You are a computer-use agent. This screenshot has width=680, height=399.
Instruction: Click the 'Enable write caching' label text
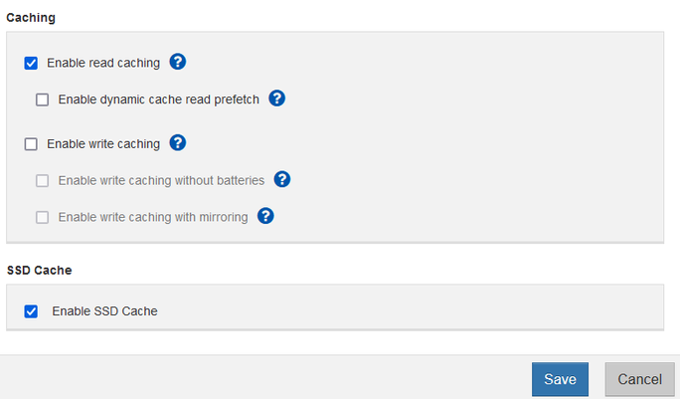(x=103, y=144)
